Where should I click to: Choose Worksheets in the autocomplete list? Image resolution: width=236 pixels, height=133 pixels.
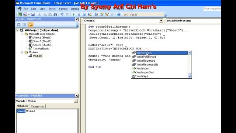(x=160, y=53)
